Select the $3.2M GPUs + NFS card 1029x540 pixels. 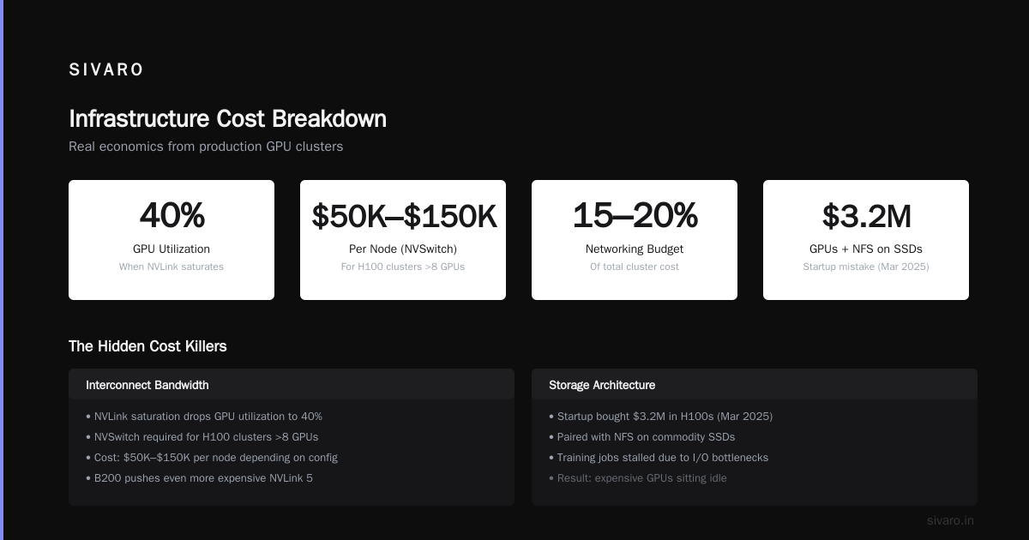866,240
